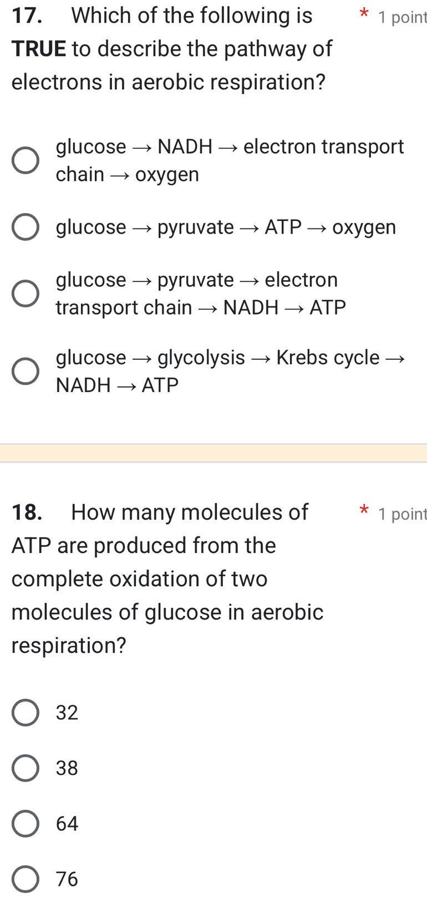Click the last radio circle under question 18
Screen dimensions: 427x904
(x=25, y=878)
